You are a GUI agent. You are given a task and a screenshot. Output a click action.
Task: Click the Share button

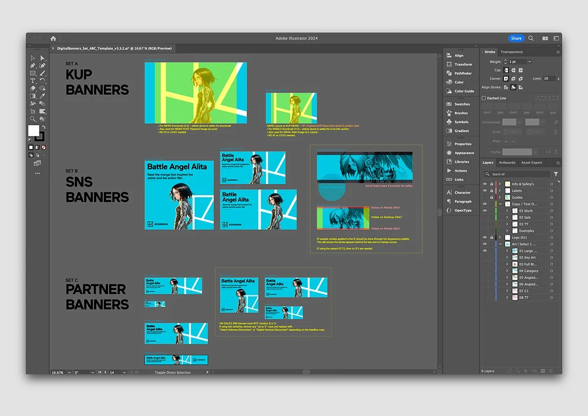516,38
